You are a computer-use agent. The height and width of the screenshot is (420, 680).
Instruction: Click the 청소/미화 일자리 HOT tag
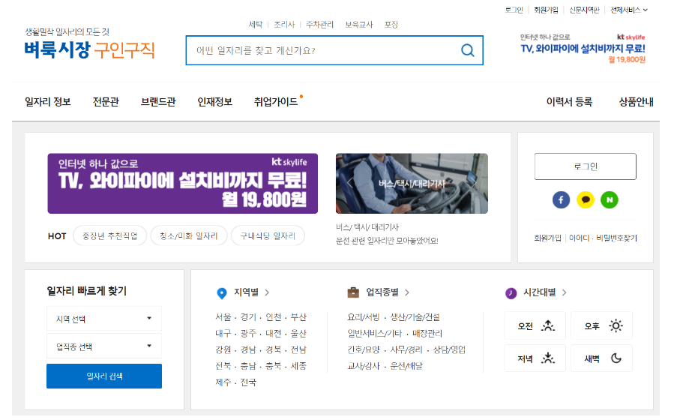tap(189, 235)
